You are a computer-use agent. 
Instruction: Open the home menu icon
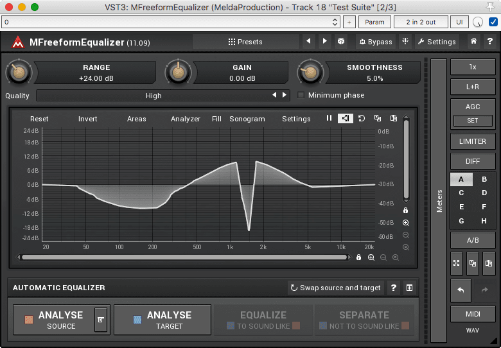473,42
